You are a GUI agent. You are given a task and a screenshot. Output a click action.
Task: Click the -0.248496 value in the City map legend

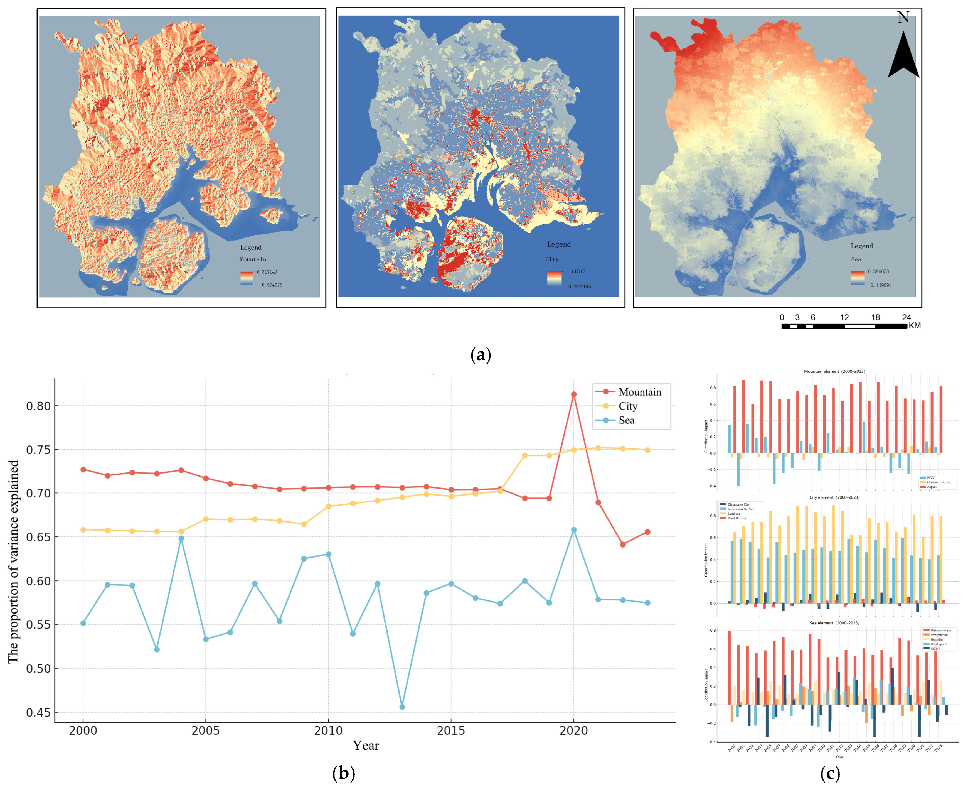tap(578, 286)
